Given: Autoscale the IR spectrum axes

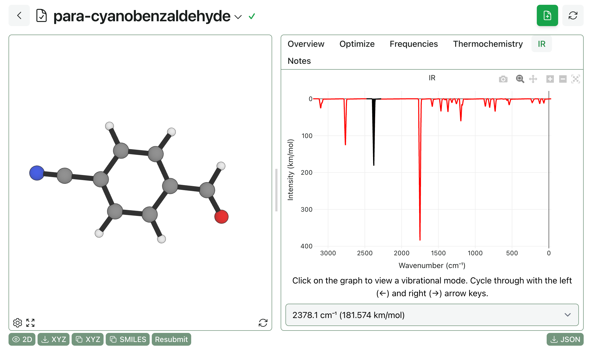Looking at the screenshot, I should pos(575,79).
